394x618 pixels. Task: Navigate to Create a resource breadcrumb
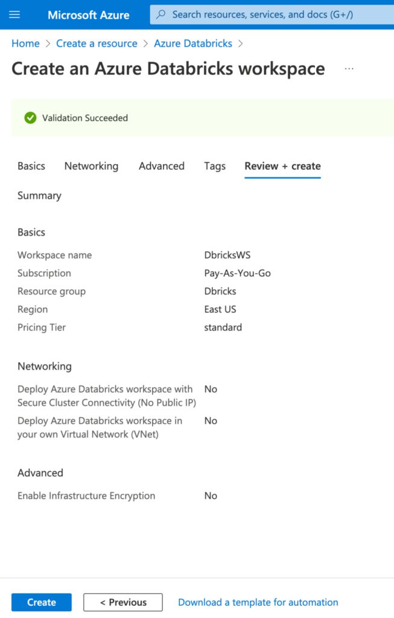tap(97, 43)
